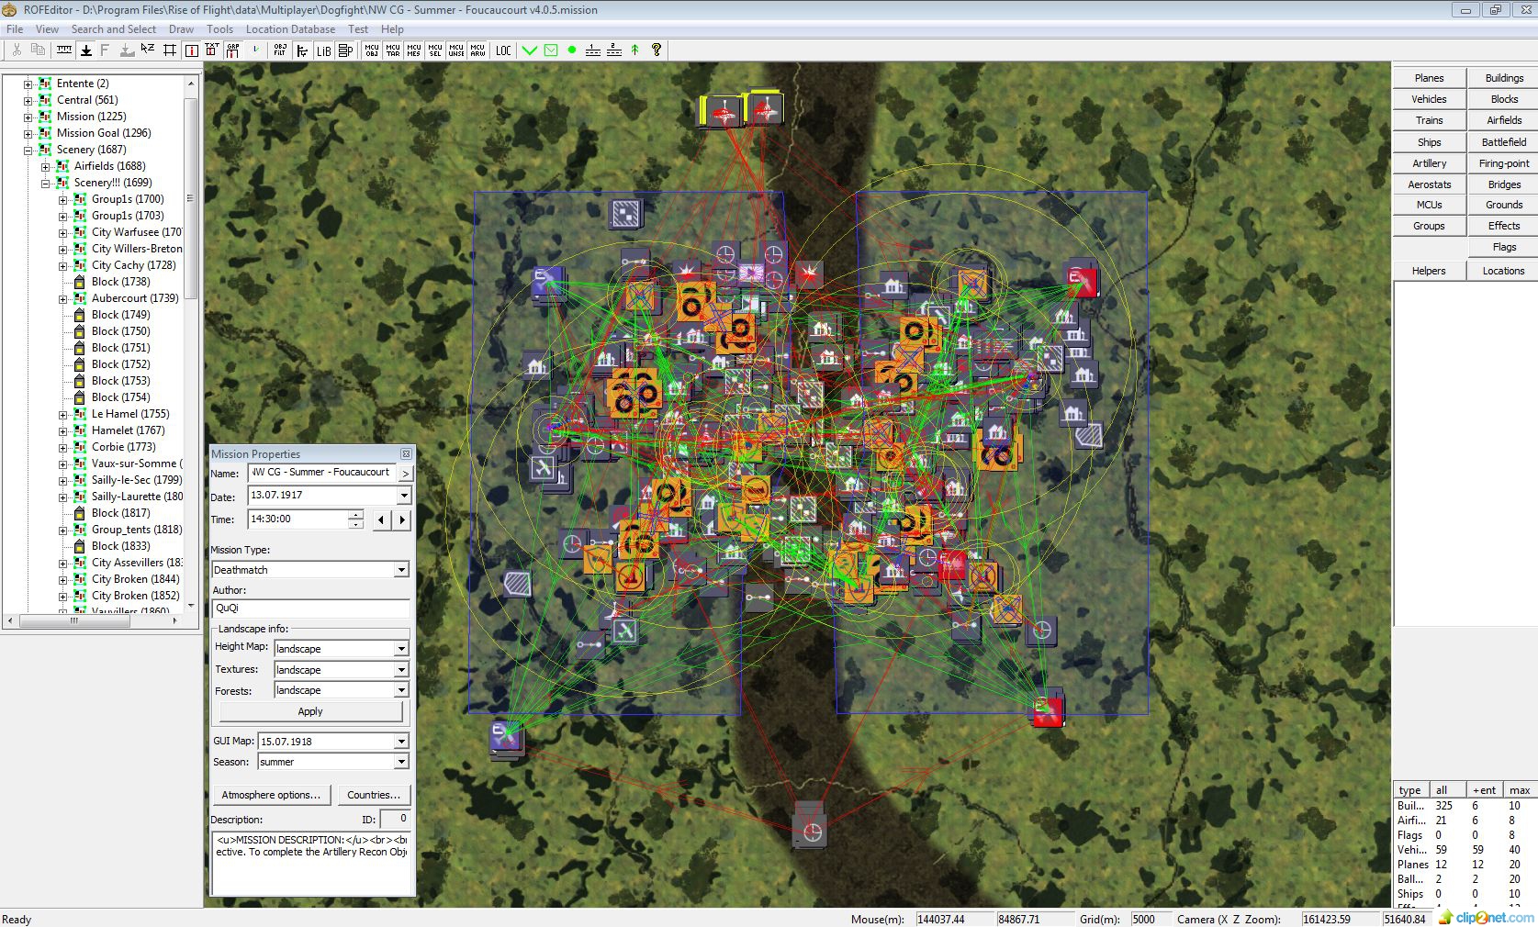1538x927 pixels.
Task: Close the Mission Properties panel
Action: (406, 454)
